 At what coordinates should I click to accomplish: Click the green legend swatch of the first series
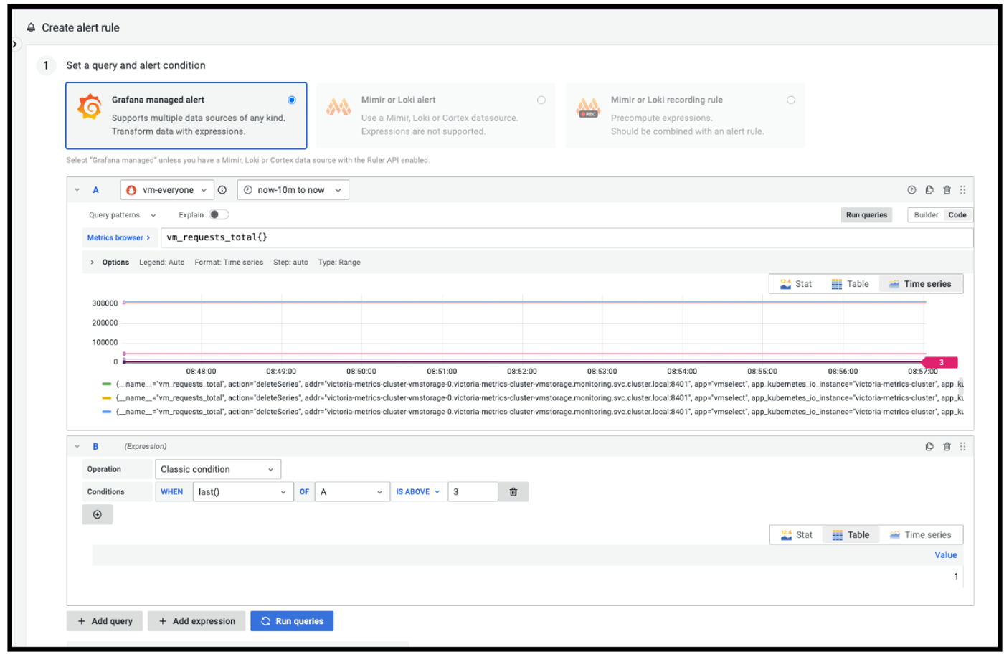(107, 384)
